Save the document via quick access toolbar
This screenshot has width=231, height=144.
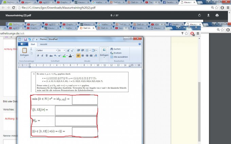[25, 39]
